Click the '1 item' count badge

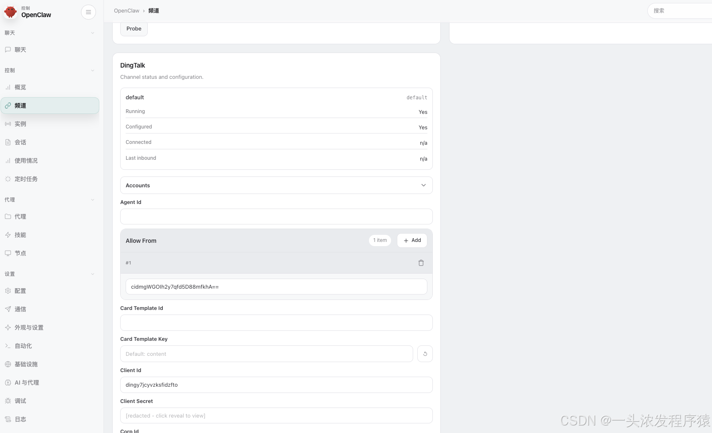tap(380, 240)
